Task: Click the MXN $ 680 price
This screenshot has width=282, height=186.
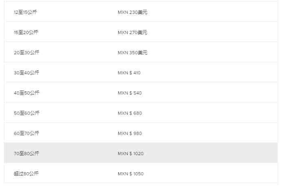Action: (130, 113)
